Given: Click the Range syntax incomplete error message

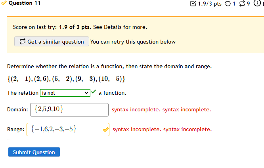Looking at the screenshot, I should 162,130.
